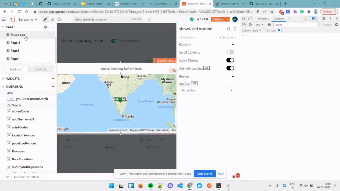Image resolution: width=340 pixels, height=191 pixels.
Task: Click the DEPLOY button
Action: point(218,19)
